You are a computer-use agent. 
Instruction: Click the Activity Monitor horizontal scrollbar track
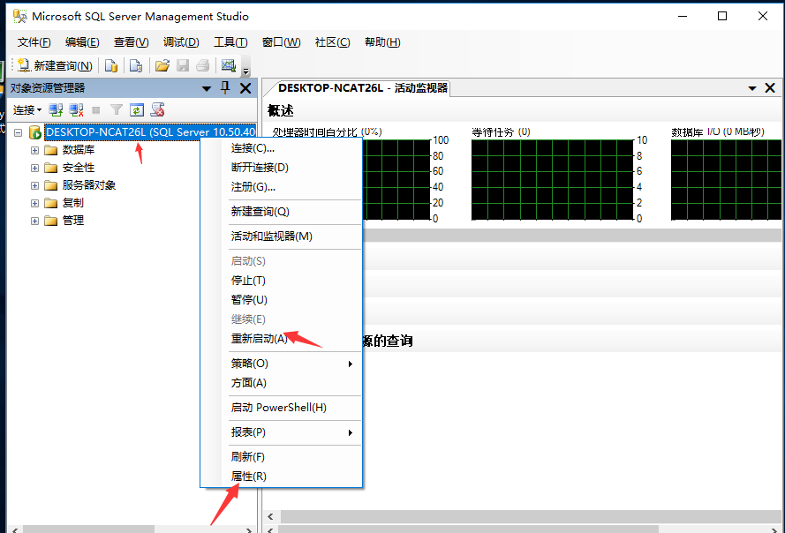click(531, 516)
